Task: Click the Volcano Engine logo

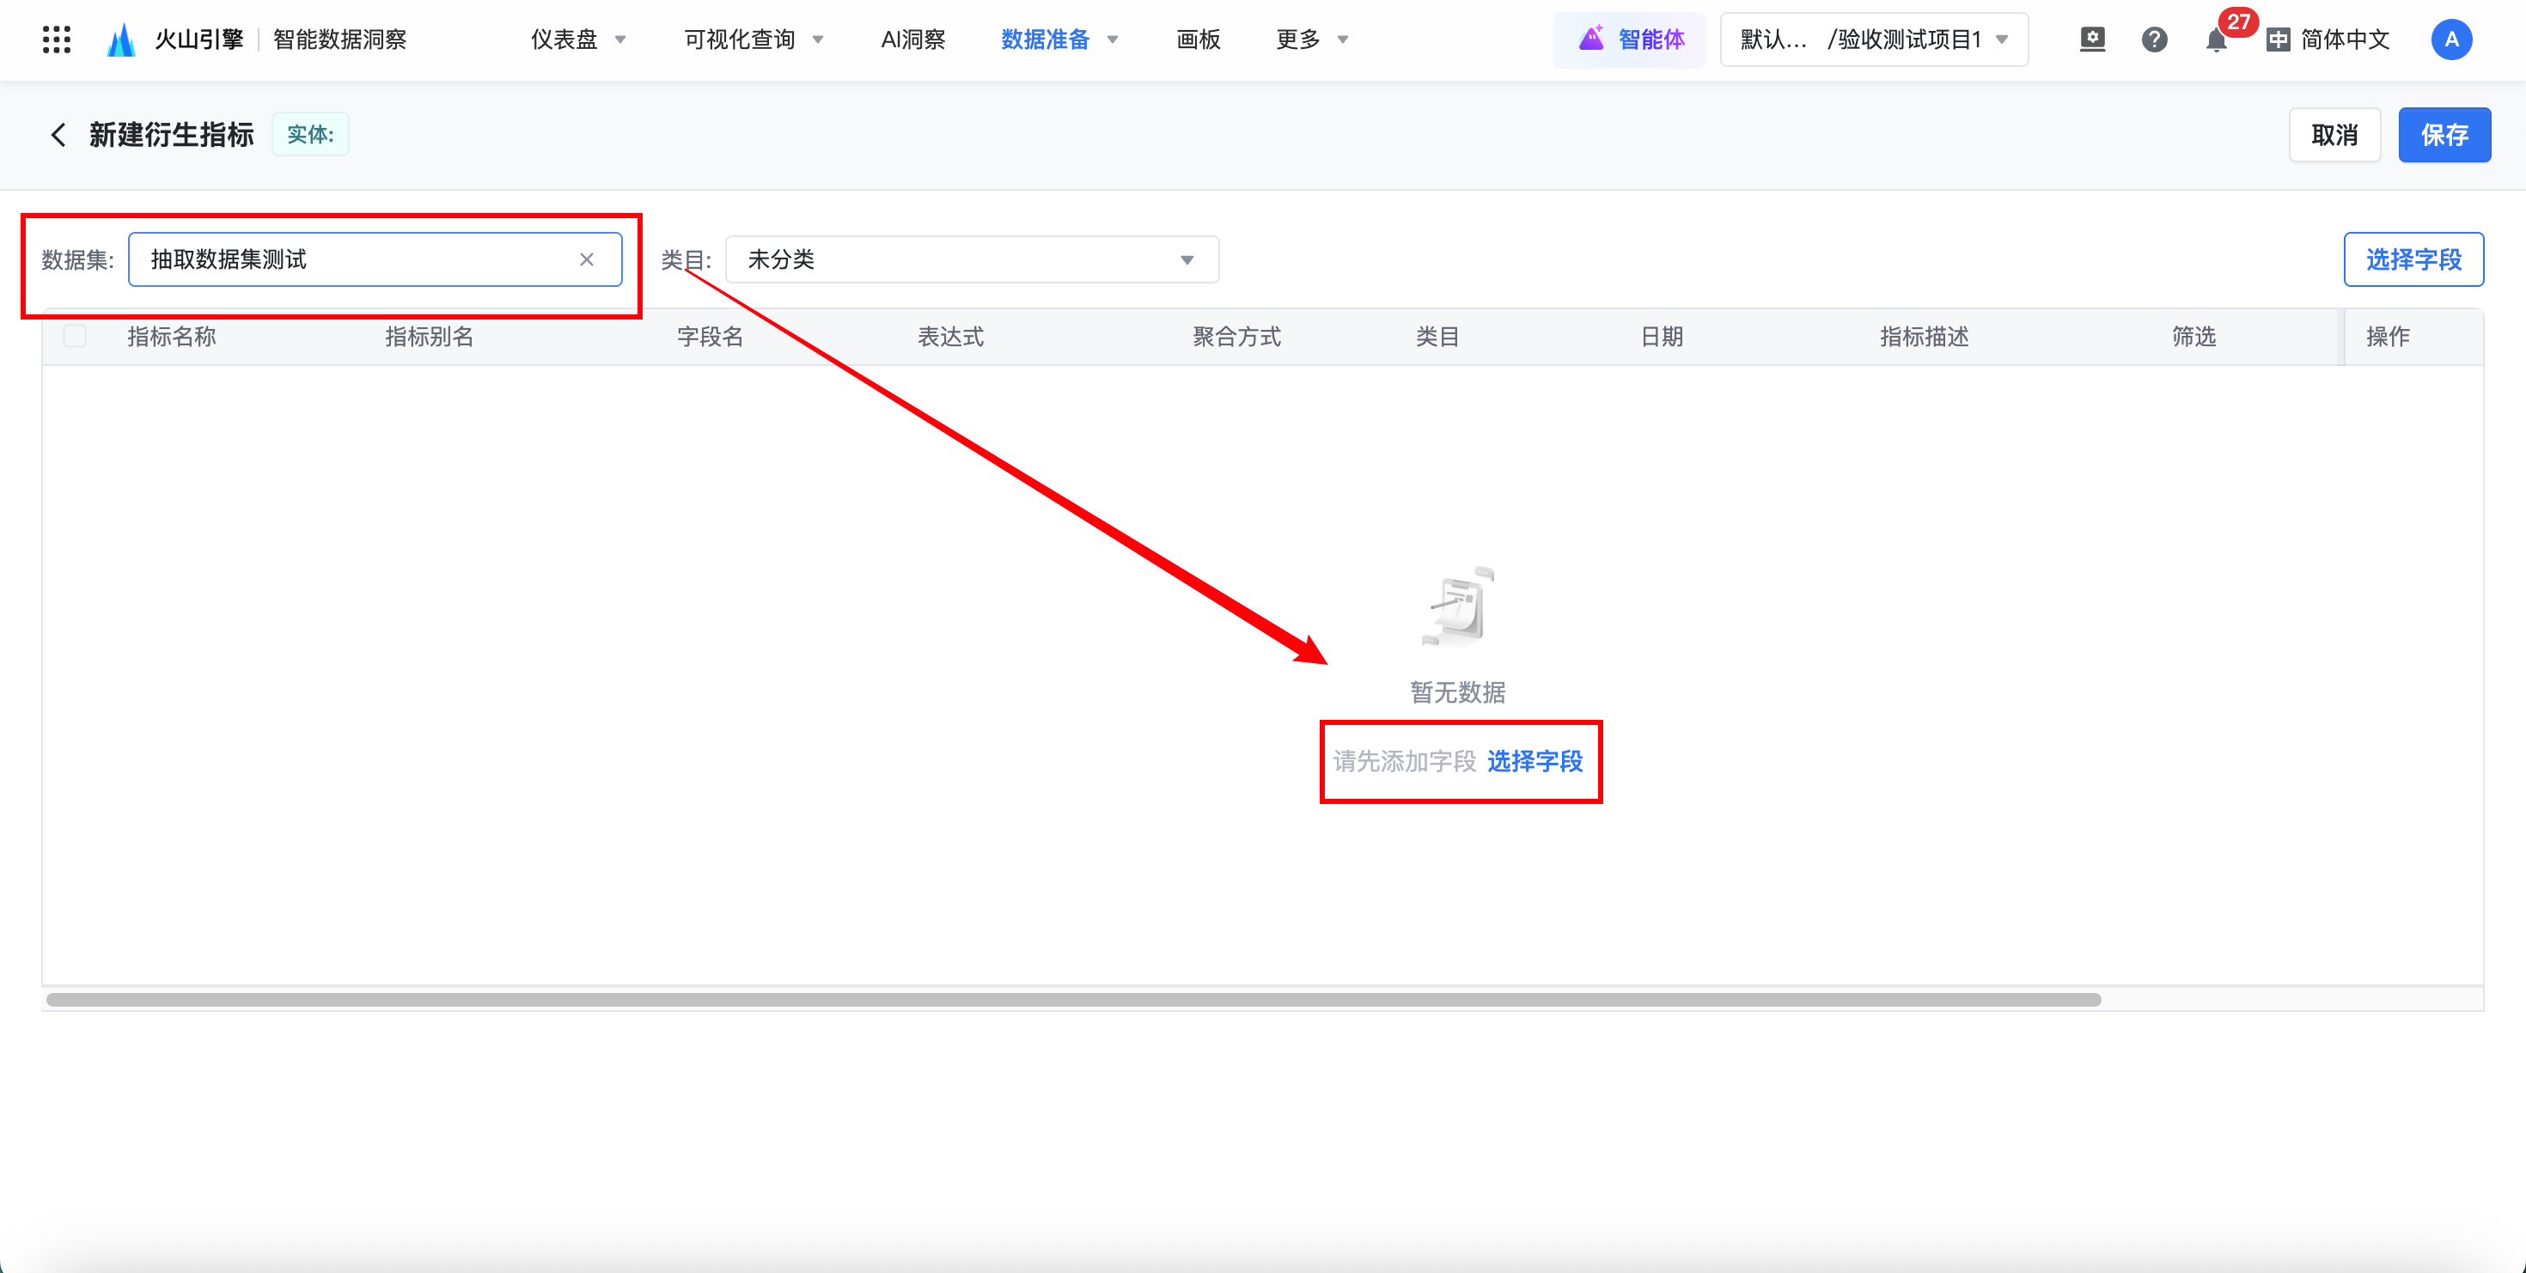Action: coord(122,40)
